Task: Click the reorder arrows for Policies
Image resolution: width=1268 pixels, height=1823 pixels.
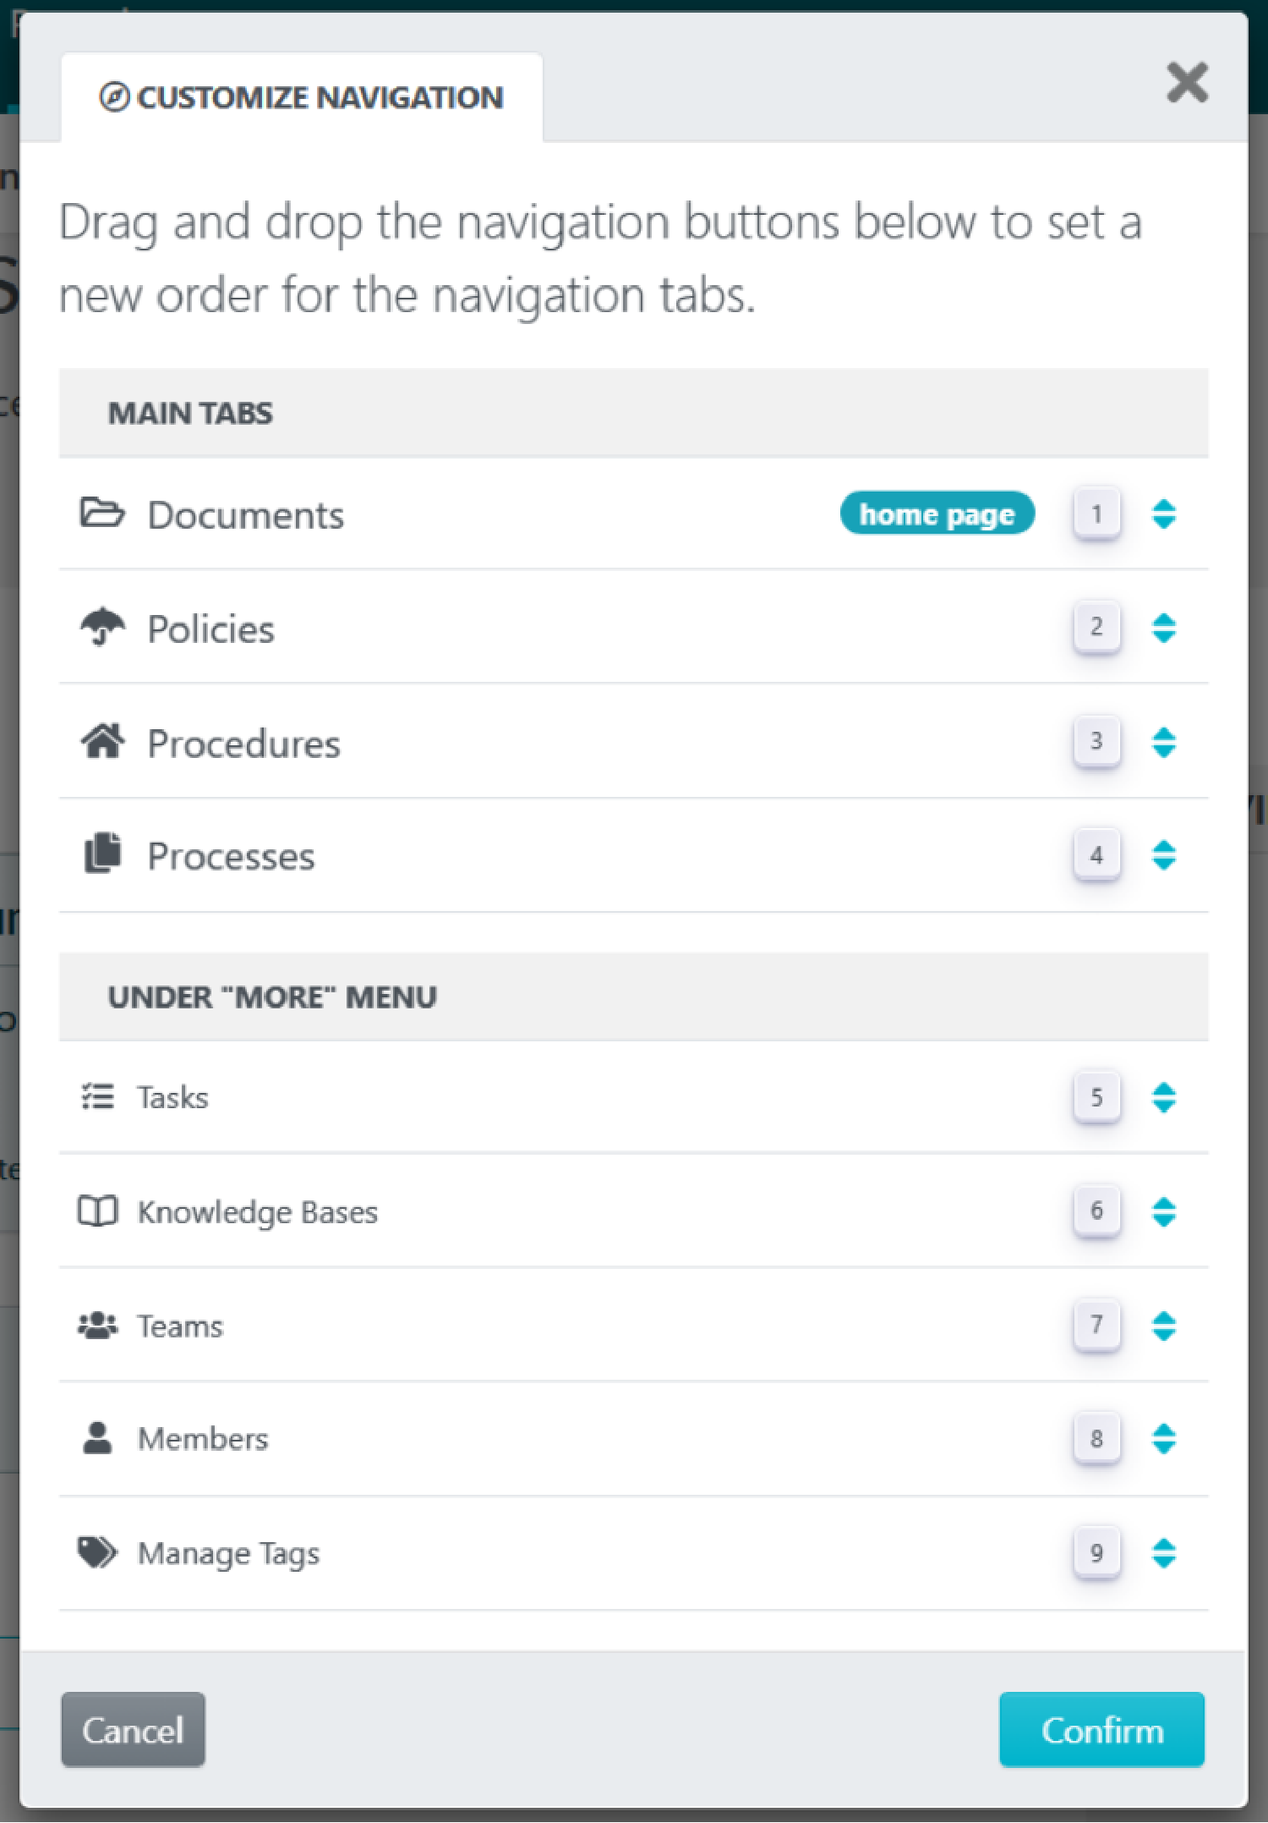Action: point(1164,628)
